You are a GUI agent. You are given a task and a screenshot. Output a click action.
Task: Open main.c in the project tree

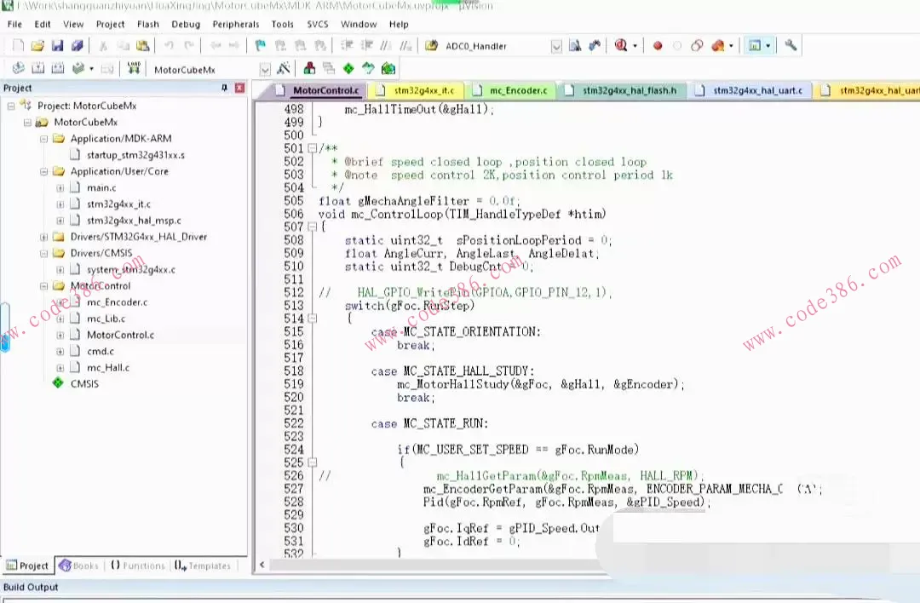coord(101,187)
